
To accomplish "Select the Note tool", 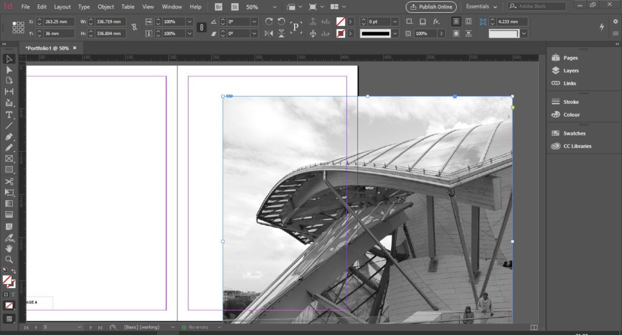I will pos(9,227).
